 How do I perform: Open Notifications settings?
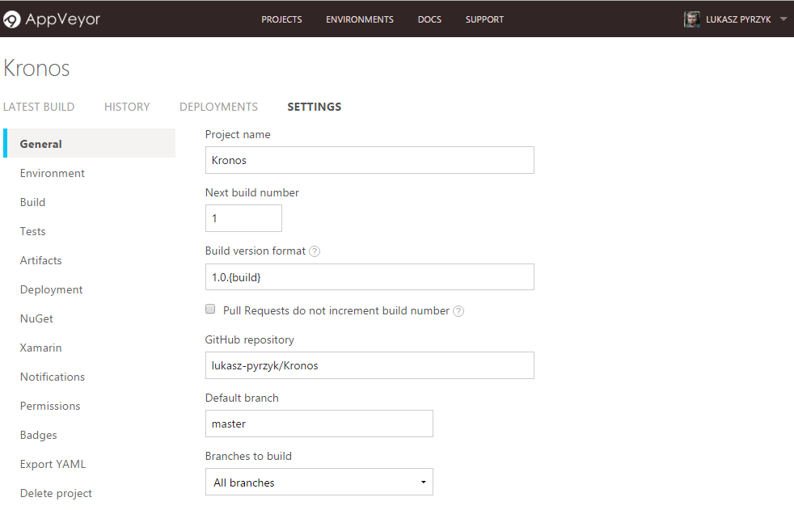tap(53, 377)
